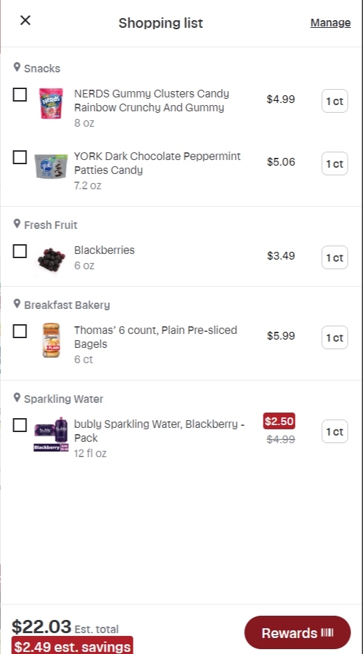Check off YORK Dark Chocolate Peppermint Patties
The width and height of the screenshot is (363, 654).
point(20,157)
